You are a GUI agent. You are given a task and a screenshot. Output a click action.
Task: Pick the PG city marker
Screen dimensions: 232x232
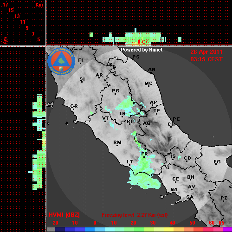(x=115, y=94)
